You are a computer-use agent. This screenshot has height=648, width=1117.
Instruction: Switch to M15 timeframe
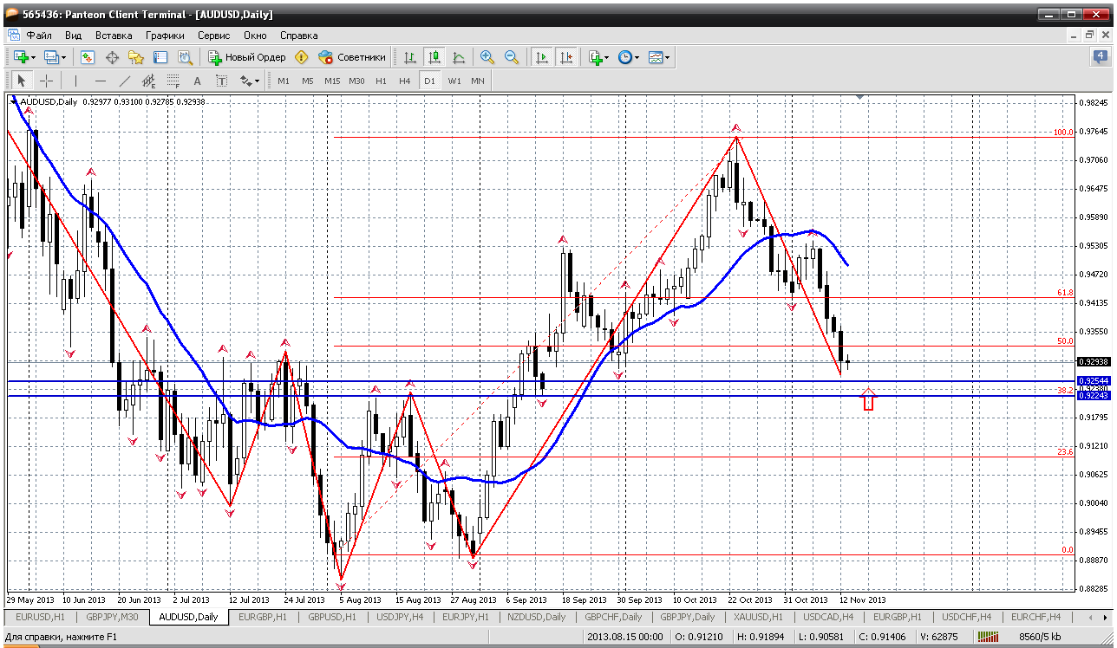tap(332, 81)
